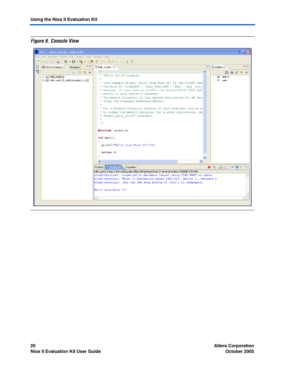285x366 pixels.
Task: Open the dropdown arrow beside New icon
Action: [x=43, y=62]
